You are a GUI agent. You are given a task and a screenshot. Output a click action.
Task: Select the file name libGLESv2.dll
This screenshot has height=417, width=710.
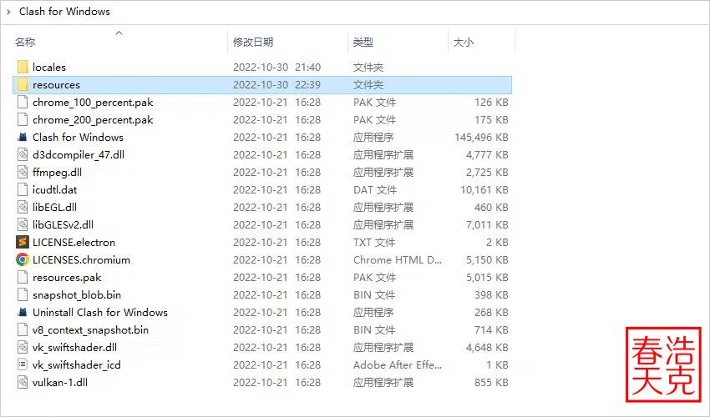point(63,225)
